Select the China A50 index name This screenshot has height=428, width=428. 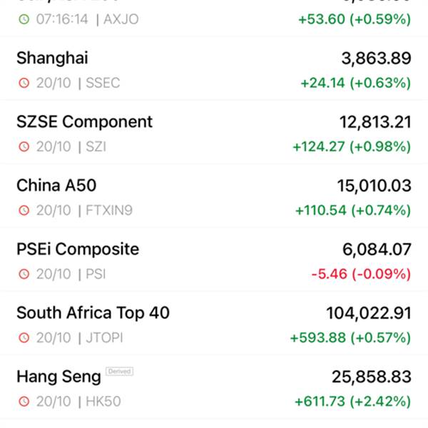(56, 185)
